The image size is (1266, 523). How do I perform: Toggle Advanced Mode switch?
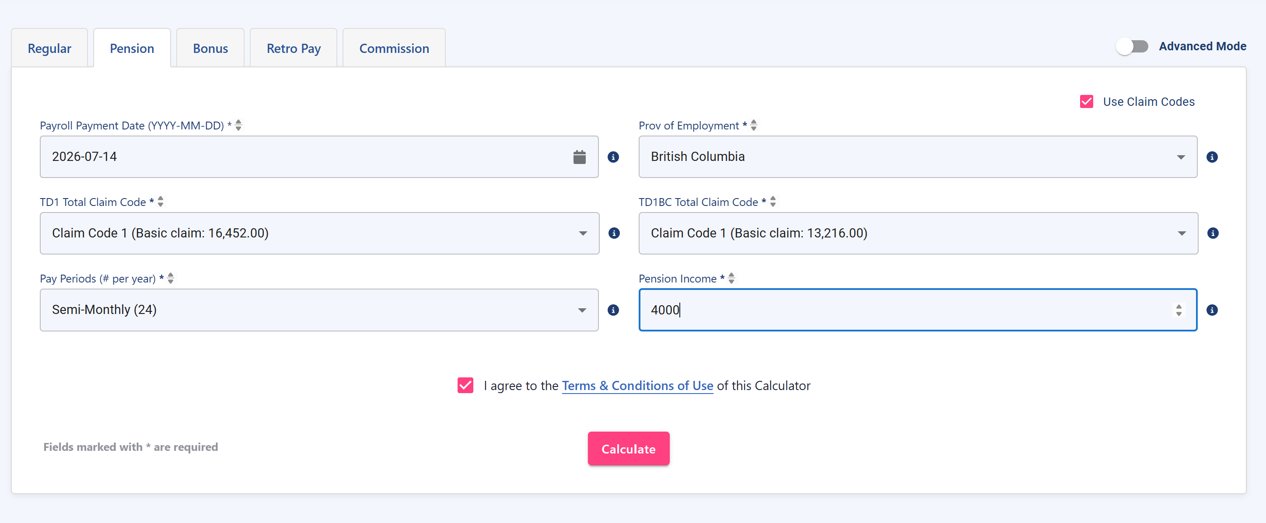click(1132, 47)
